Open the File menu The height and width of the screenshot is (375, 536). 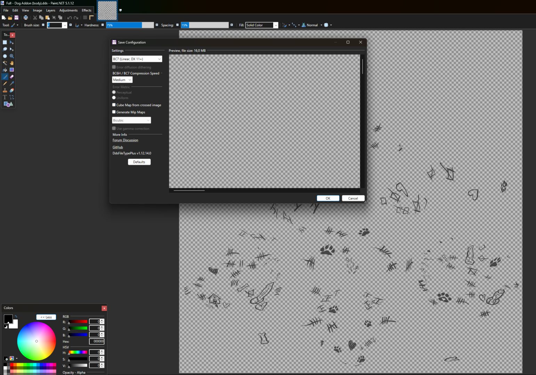click(x=6, y=10)
